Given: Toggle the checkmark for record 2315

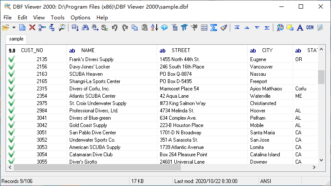Looking at the screenshot, I should 12,88.
